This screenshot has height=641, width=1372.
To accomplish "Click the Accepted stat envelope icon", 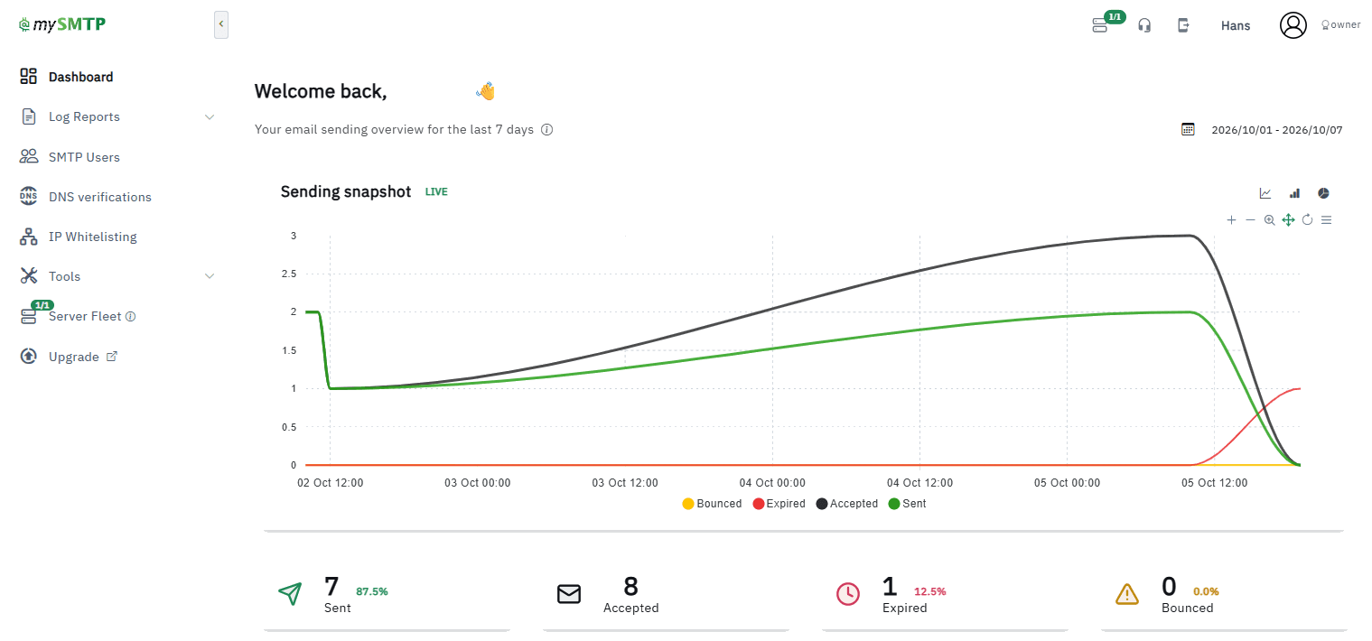I will coord(569,593).
